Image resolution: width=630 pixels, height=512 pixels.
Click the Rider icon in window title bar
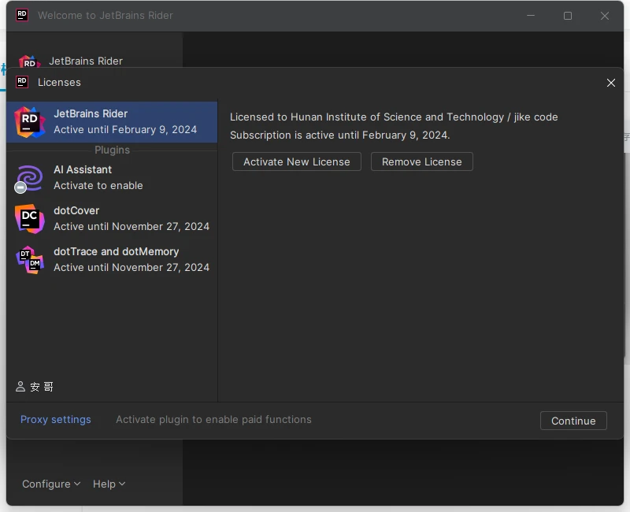click(x=22, y=15)
